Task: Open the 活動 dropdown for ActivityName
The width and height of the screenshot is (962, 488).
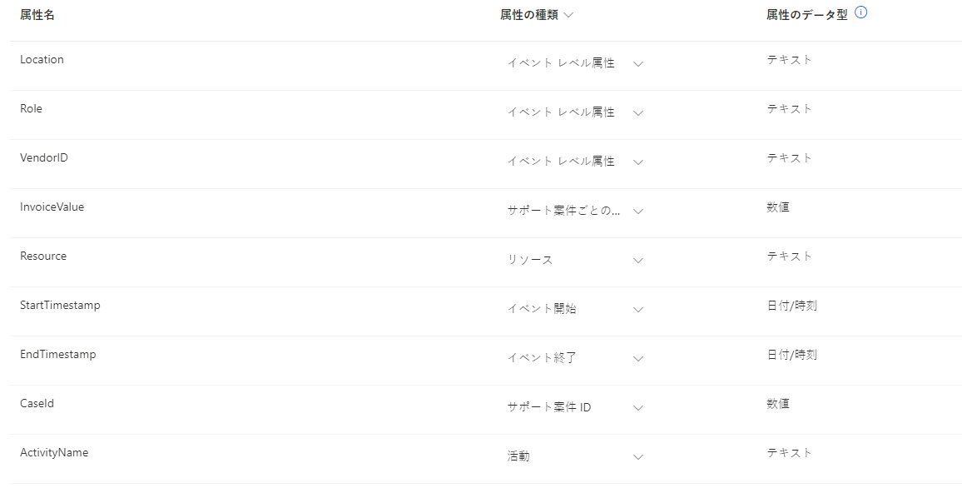Action: (574, 456)
